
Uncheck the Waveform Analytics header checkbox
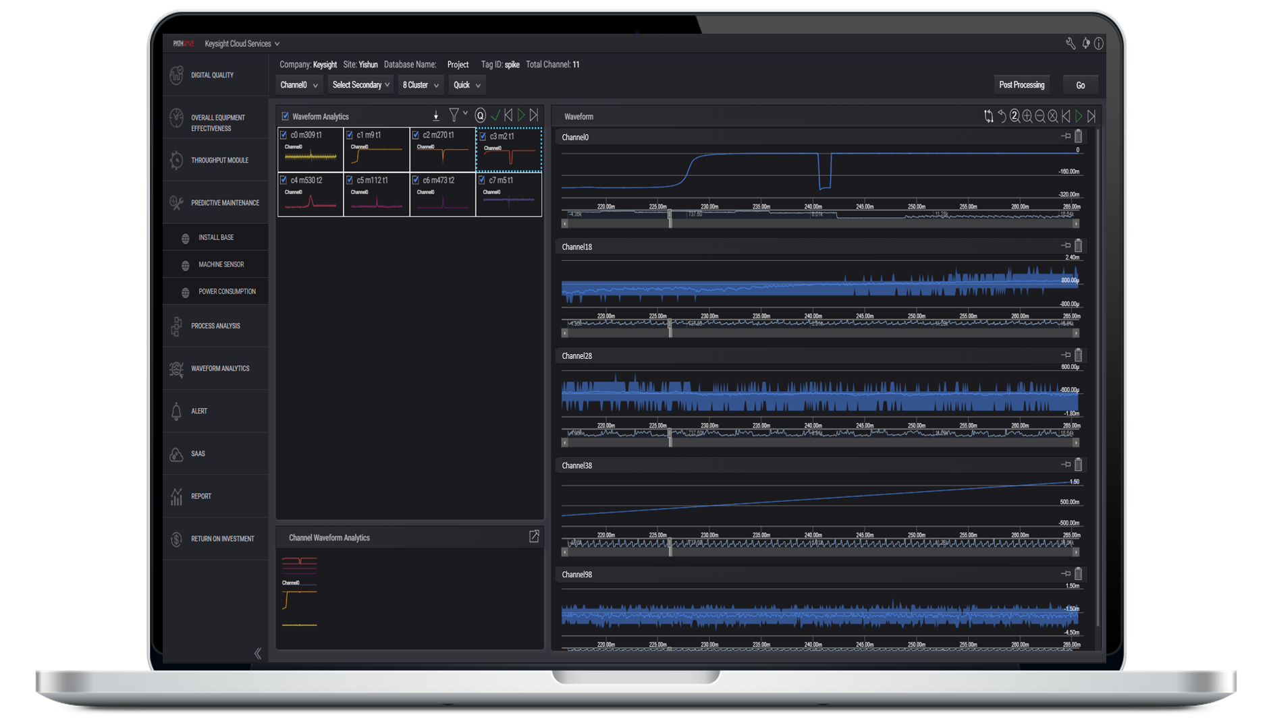pyautogui.click(x=286, y=117)
